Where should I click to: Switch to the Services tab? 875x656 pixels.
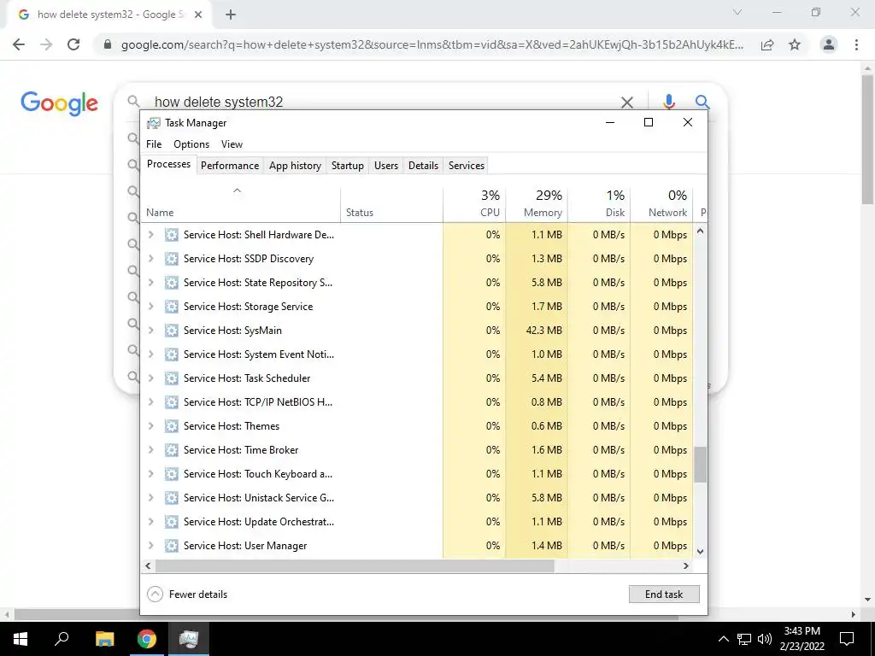(x=467, y=166)
